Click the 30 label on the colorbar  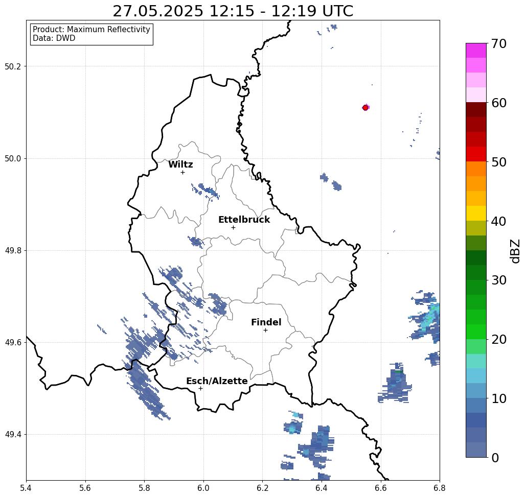point(498,280)
